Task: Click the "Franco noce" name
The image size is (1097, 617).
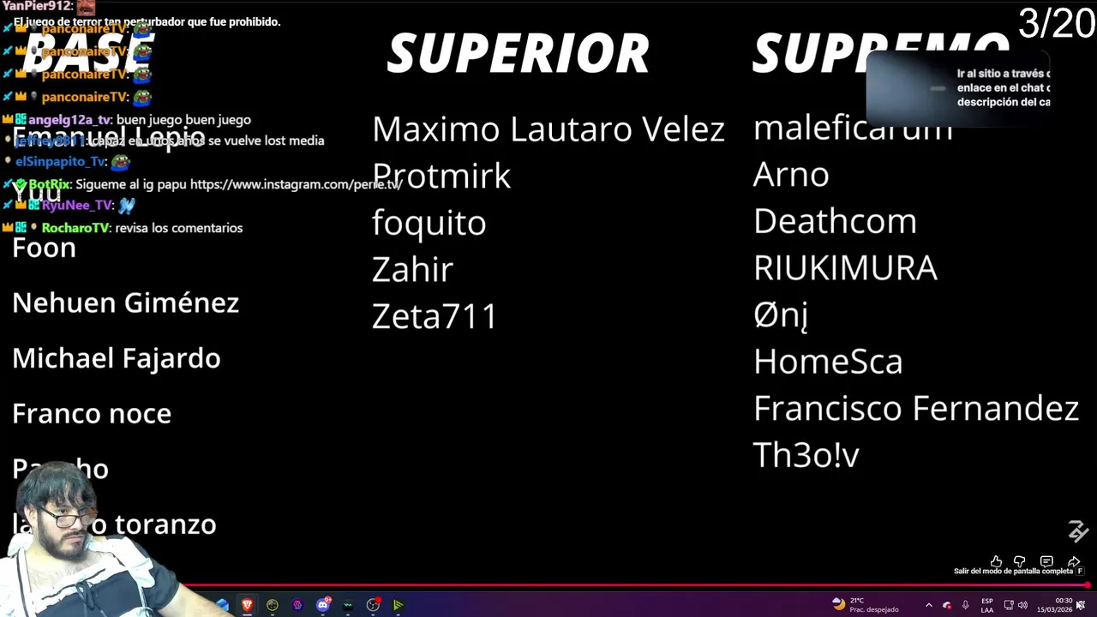Action: 92,413
